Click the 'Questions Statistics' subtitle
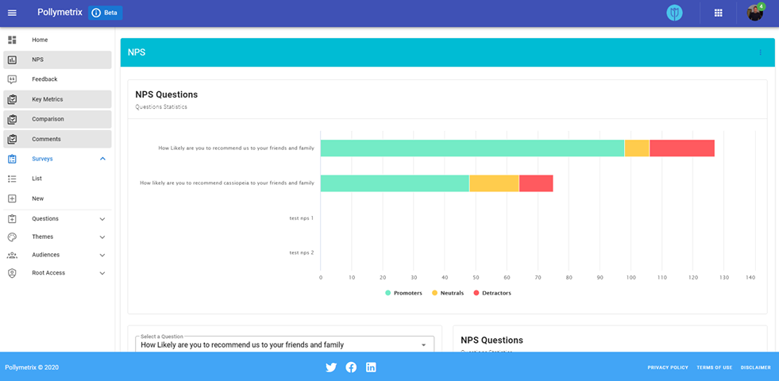Image resolution: width=779 pixels, height=381 pixels. click(161, 107)
